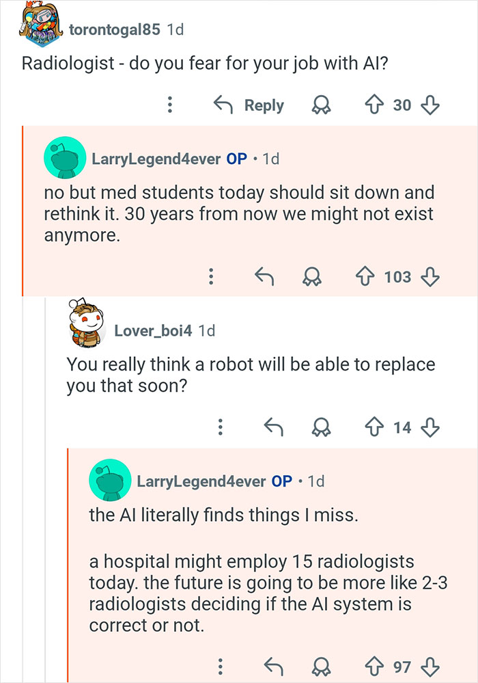Upvote the comment with 97 points
The height and width of the screenshot is (683, 478).
pyautogui.click(x=374, y=666)
